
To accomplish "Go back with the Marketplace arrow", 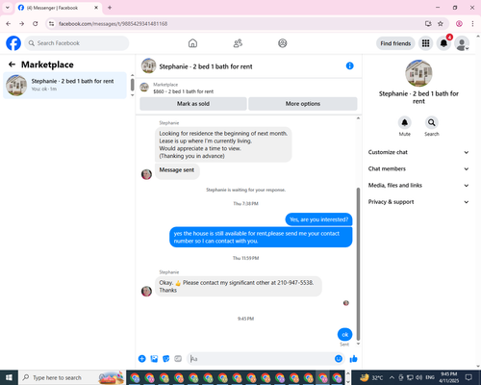I will [x=12, y=64].
